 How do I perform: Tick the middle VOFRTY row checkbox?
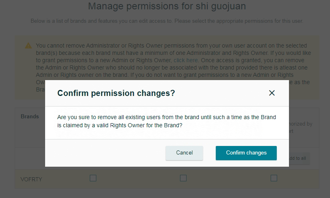(x=183, y=178)
